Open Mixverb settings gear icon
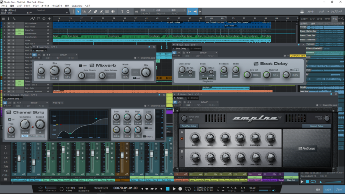 pos(135,58)
